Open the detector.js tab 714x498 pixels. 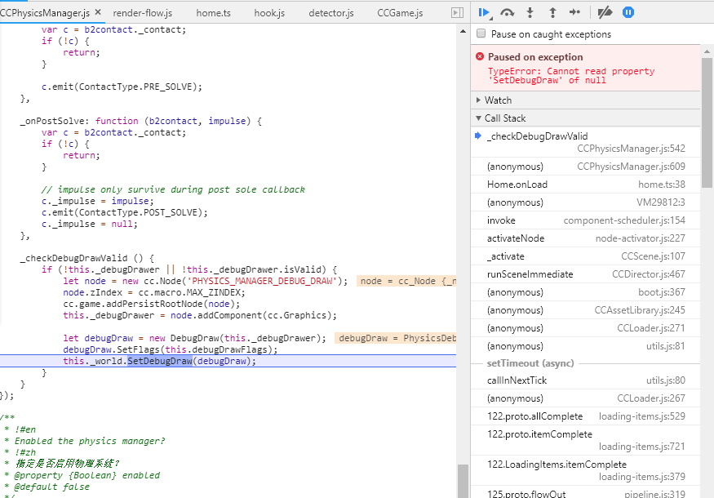click(x=330, y=13)
